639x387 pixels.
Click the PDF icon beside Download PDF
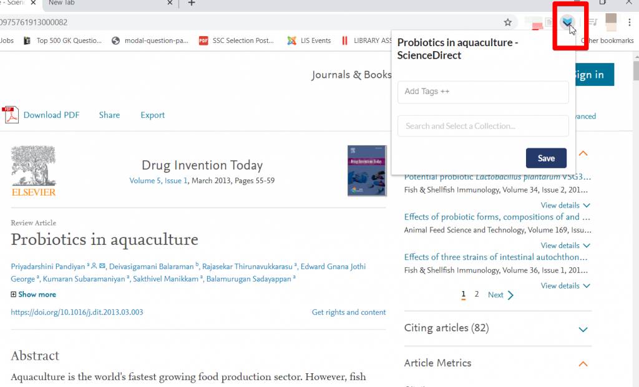[11, 115]
